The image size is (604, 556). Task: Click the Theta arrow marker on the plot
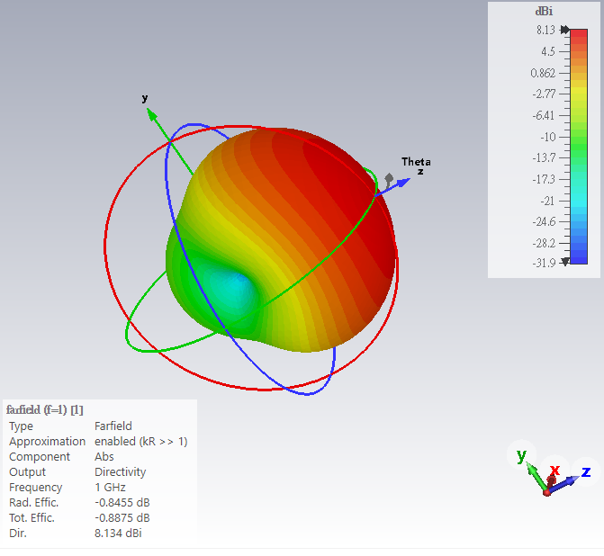point(390,180)
